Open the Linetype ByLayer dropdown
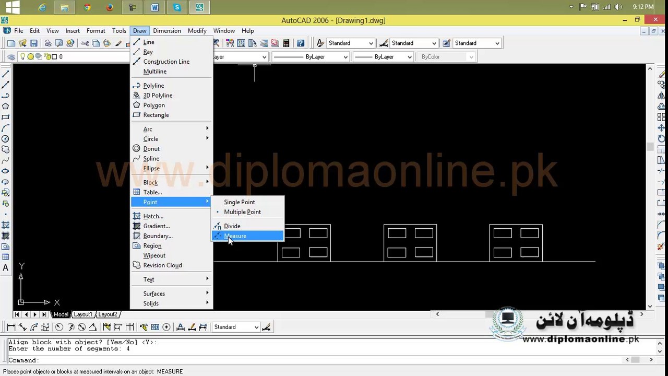Image resolution: width=668 pixels, height=376 pixels. (x=310, y=57)
